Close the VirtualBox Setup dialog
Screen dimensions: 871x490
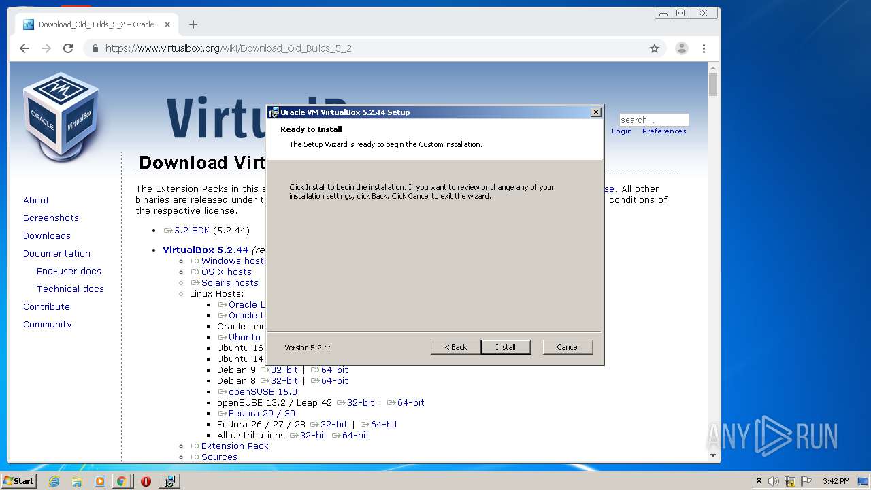[595, 112]
